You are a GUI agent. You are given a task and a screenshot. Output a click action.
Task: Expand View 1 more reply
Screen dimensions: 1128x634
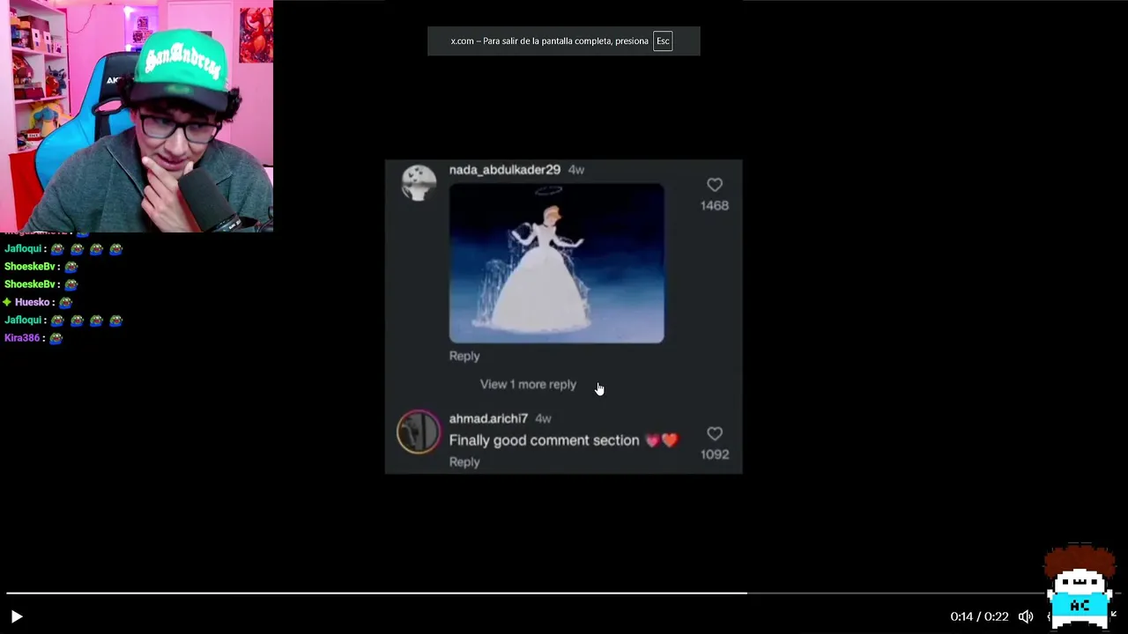(528, 384)
